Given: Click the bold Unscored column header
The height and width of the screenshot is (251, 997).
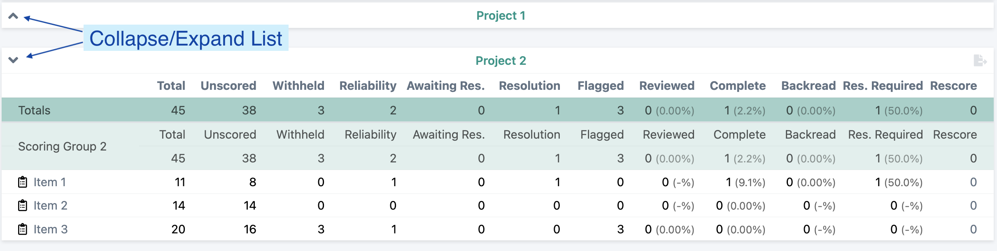Looking at the screenshot, I should [228, 86].
